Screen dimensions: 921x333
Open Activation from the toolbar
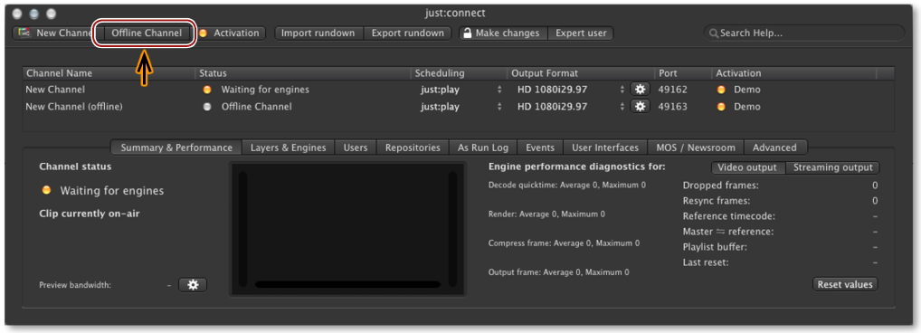(230, 33)
